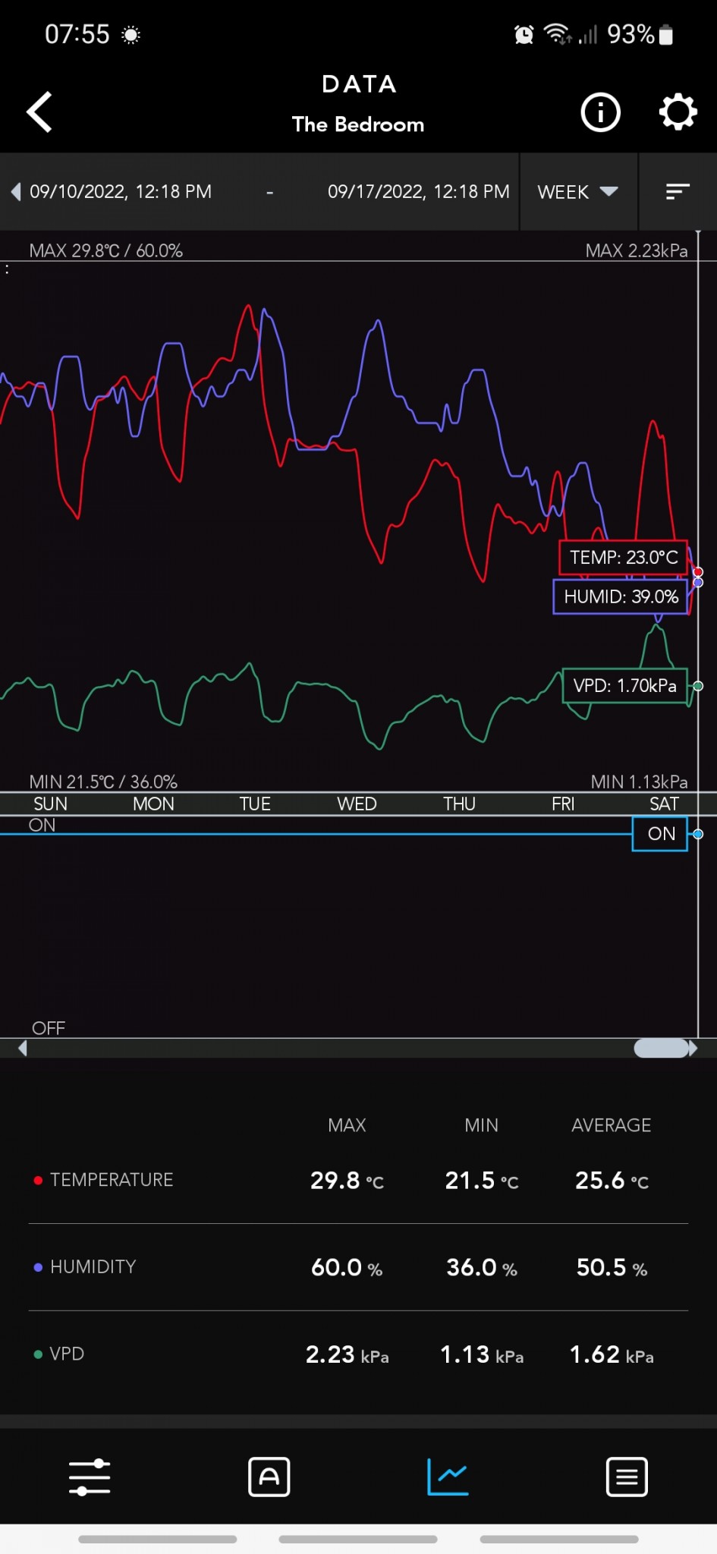Image resolution: width=717 pixels, height=1554 pixels.
Task: Click the TEMP: 23.0°C label
Action: tap(623, 558)
